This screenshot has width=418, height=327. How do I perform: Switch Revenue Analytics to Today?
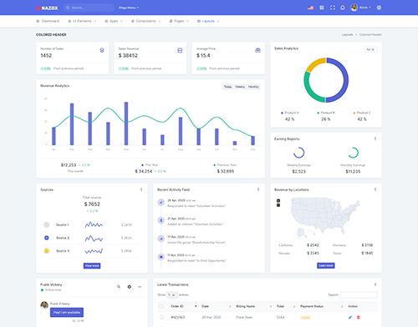point(228,87)
